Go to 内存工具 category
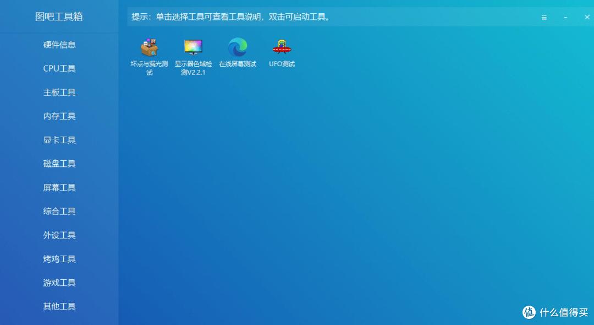The width and height of the screenshot is (594, 325). point(59,116)
